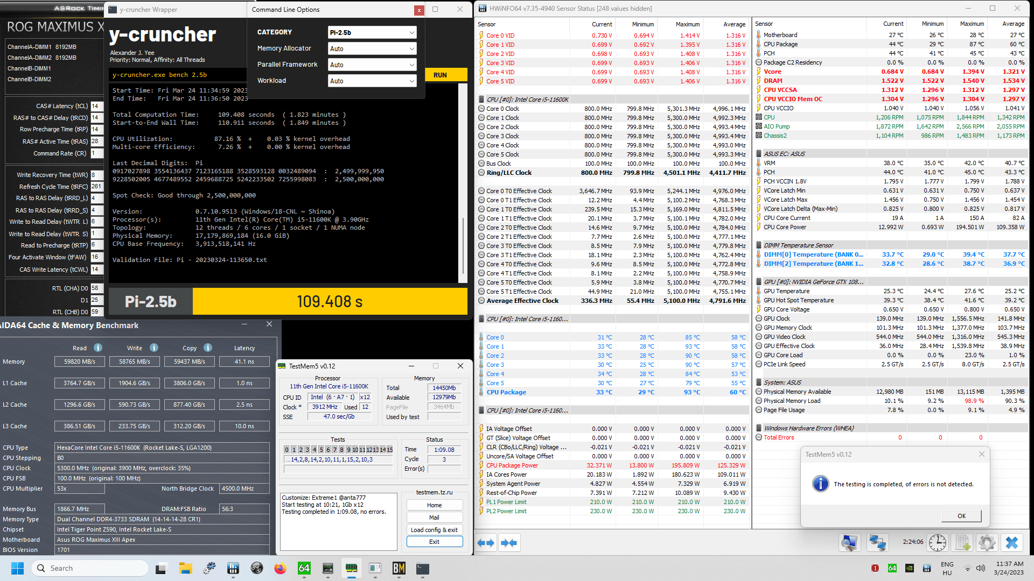This screenshot has width=1034, height=581.
Task: Open the Workload dropdown
Action: pos(372,81)
